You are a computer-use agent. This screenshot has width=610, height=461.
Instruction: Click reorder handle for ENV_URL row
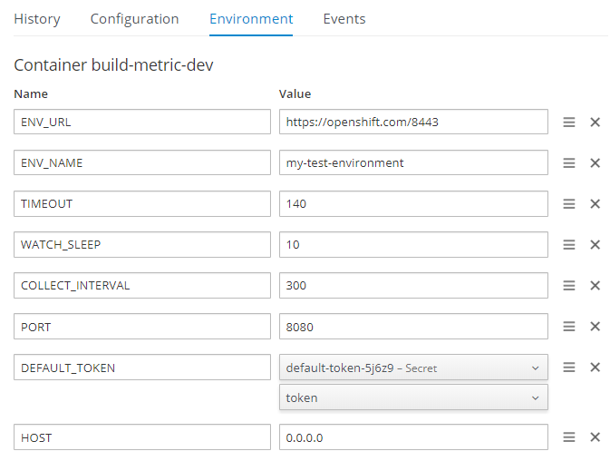click(569, 123)
